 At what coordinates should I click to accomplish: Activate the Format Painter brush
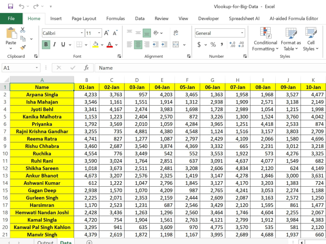coord(23,47)
